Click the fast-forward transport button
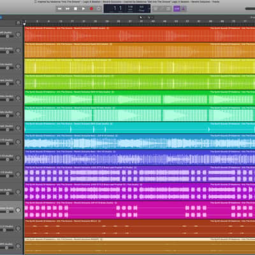 [68, 9]
